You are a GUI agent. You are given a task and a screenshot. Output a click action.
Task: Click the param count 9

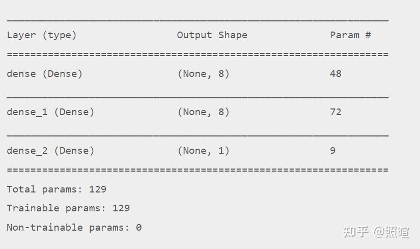[332, 151]
